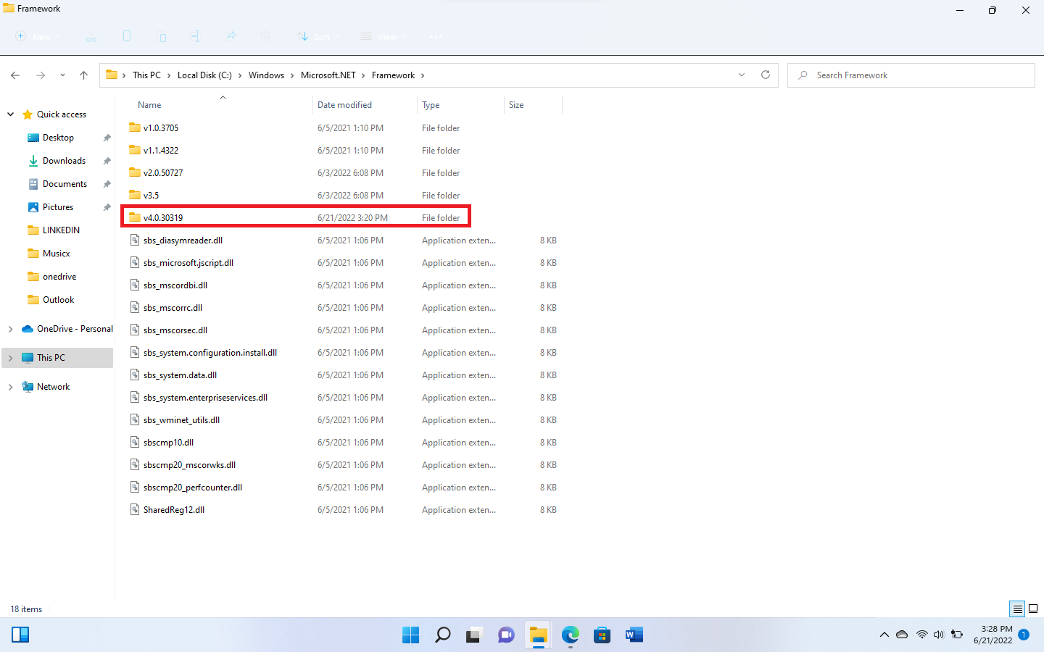Viewport: 1044px width, 652px height.
Task: Switch to large thumbnails view button
Action: point(1033,609)
